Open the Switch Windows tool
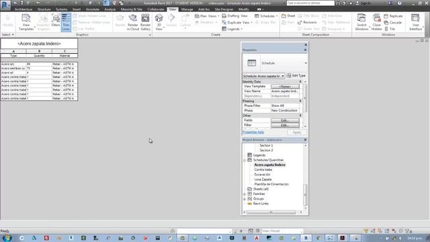This screenshot has height=242, width=430. point(361,22)
